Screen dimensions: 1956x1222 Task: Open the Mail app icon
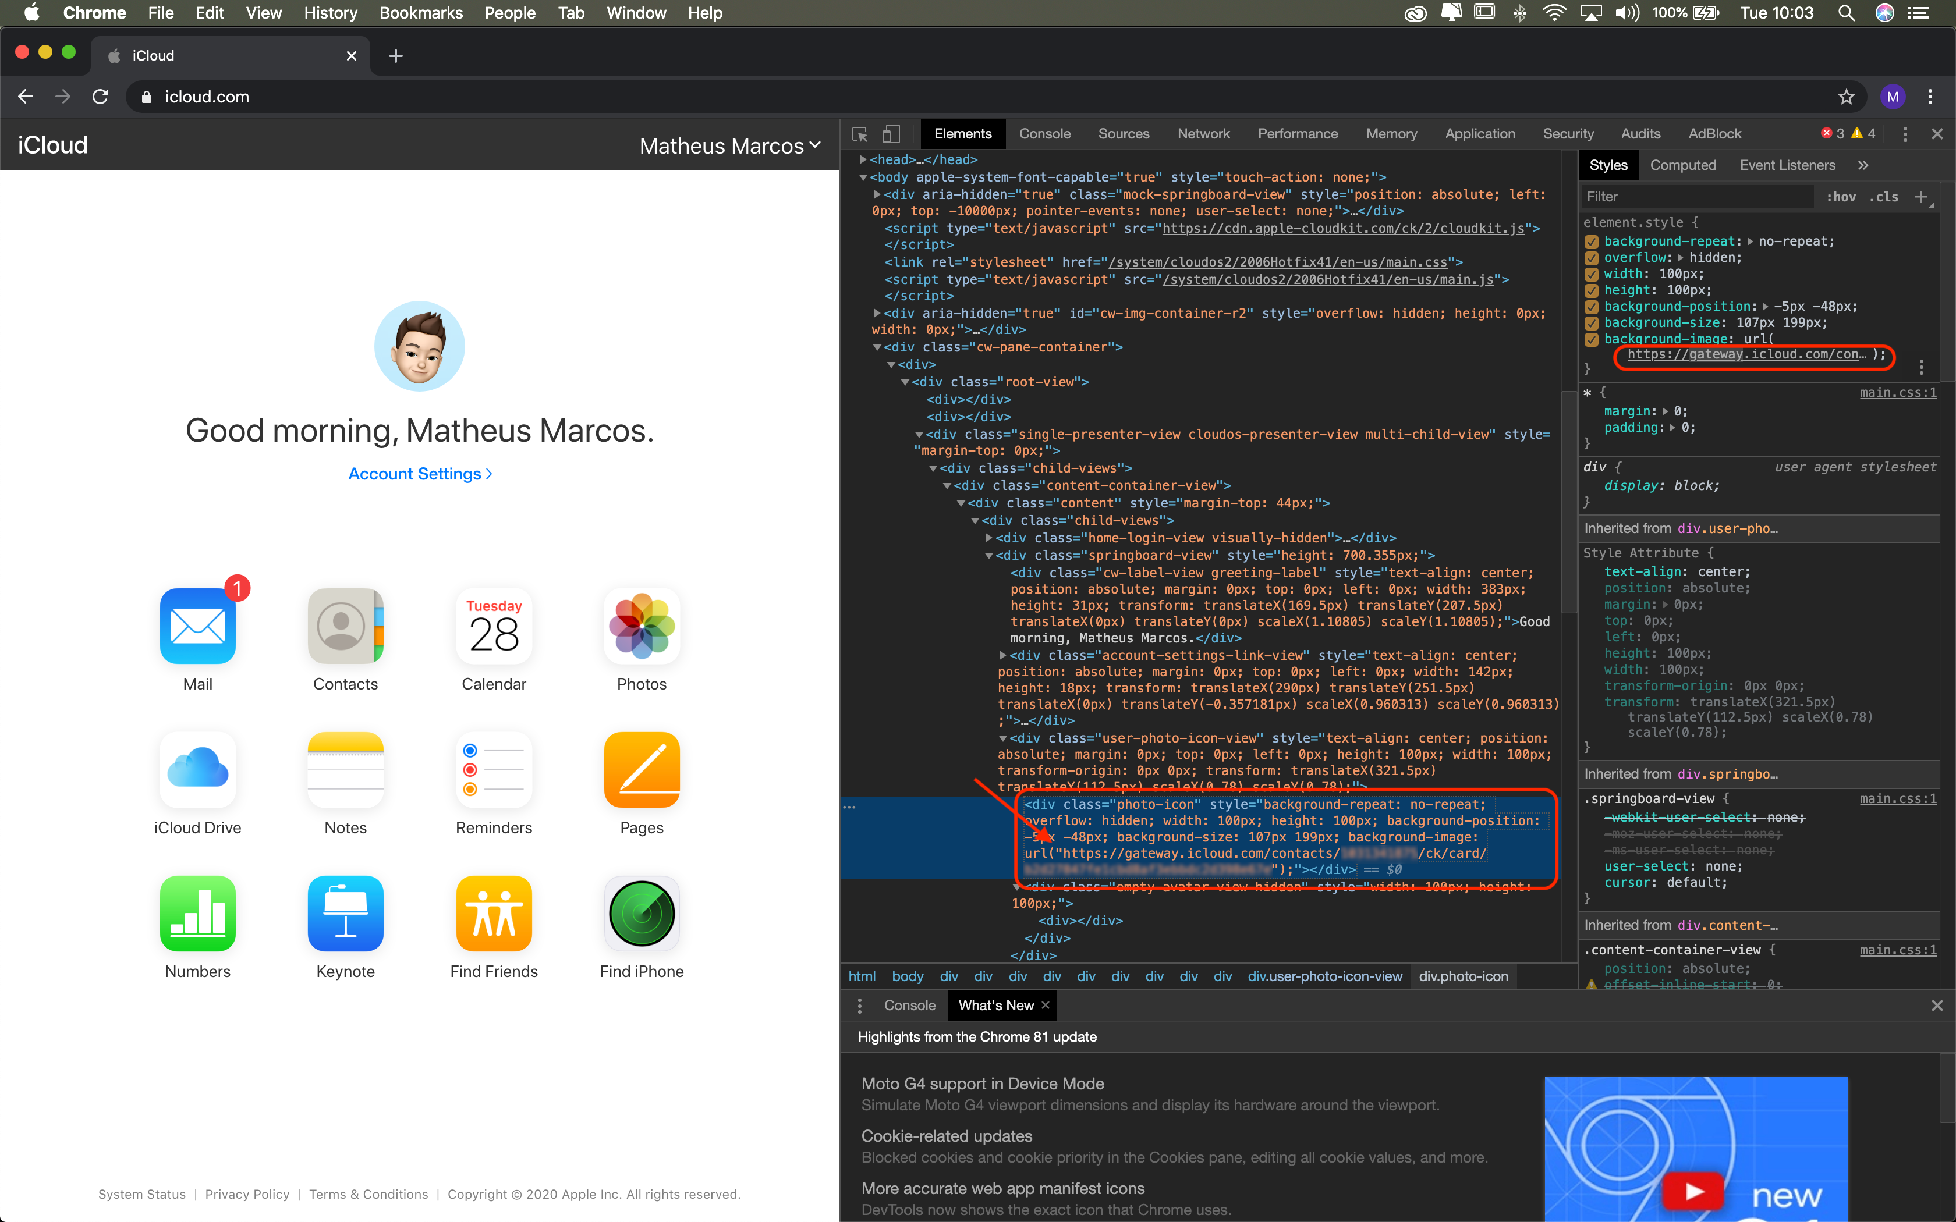click(197, 626)
